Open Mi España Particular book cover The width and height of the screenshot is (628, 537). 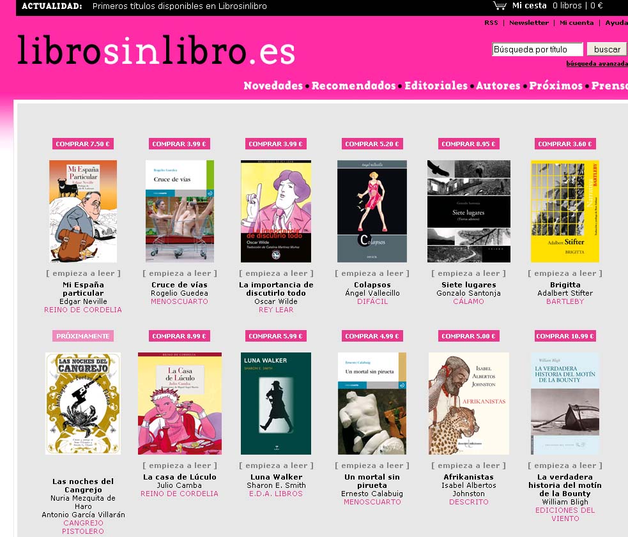(83, 211)
